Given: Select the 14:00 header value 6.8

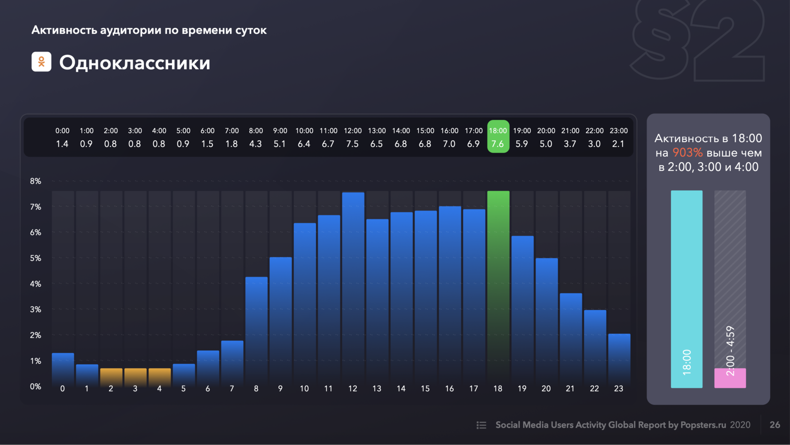Looking at the screenshot, I should click(x=401, y=144).
